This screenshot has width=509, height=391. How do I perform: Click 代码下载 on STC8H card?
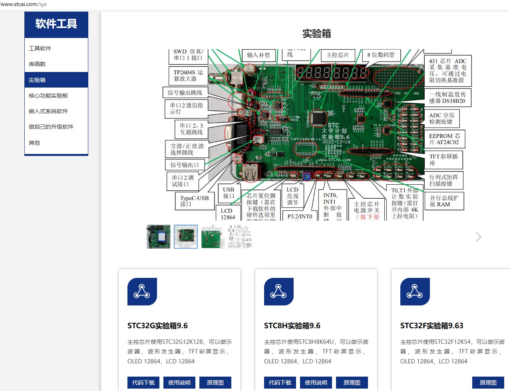(x=280, y=383)
